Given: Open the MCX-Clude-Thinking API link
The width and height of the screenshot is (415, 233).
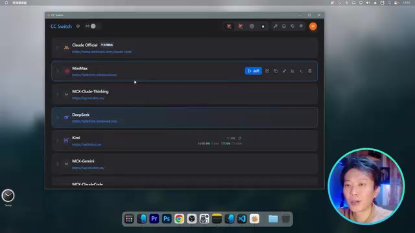Looking at the screenshot, I should point(88,98).
